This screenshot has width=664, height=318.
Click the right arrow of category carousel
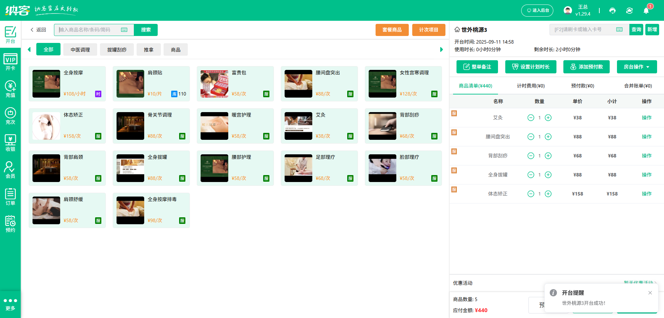tap(441, 49)
